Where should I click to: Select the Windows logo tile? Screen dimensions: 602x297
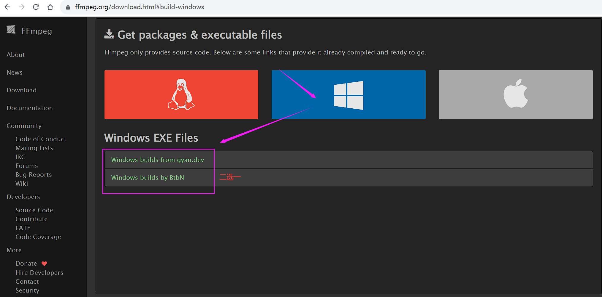coord(348,94)
